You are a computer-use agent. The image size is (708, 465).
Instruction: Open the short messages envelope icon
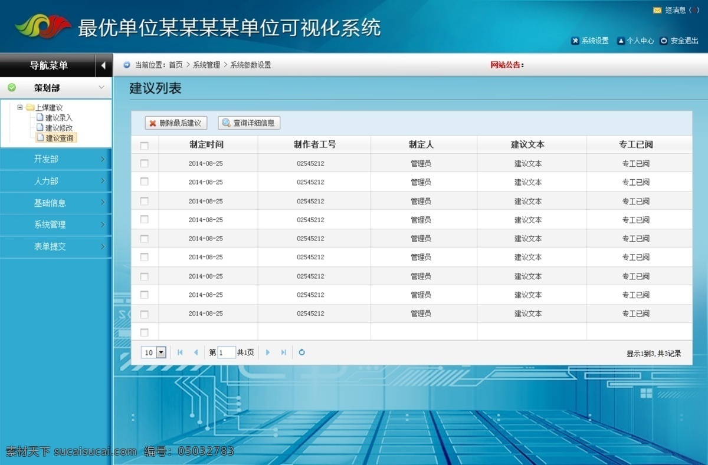(x=657, y=10)
